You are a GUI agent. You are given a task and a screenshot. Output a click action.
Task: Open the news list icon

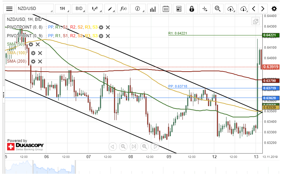[179, 9]
